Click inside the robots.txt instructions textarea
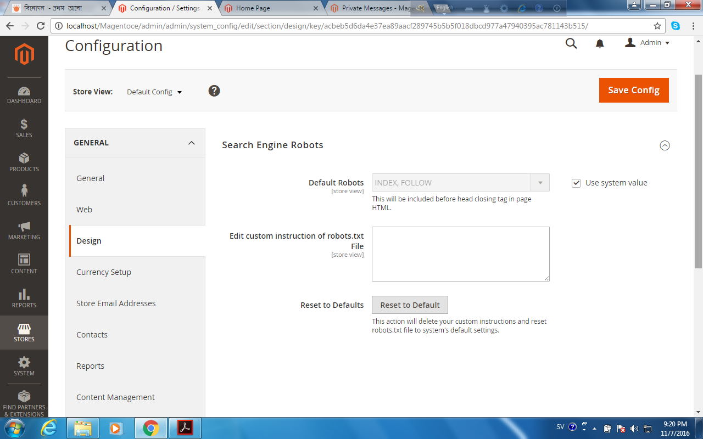This screenshot has height=439, width=703. [460, 254]
